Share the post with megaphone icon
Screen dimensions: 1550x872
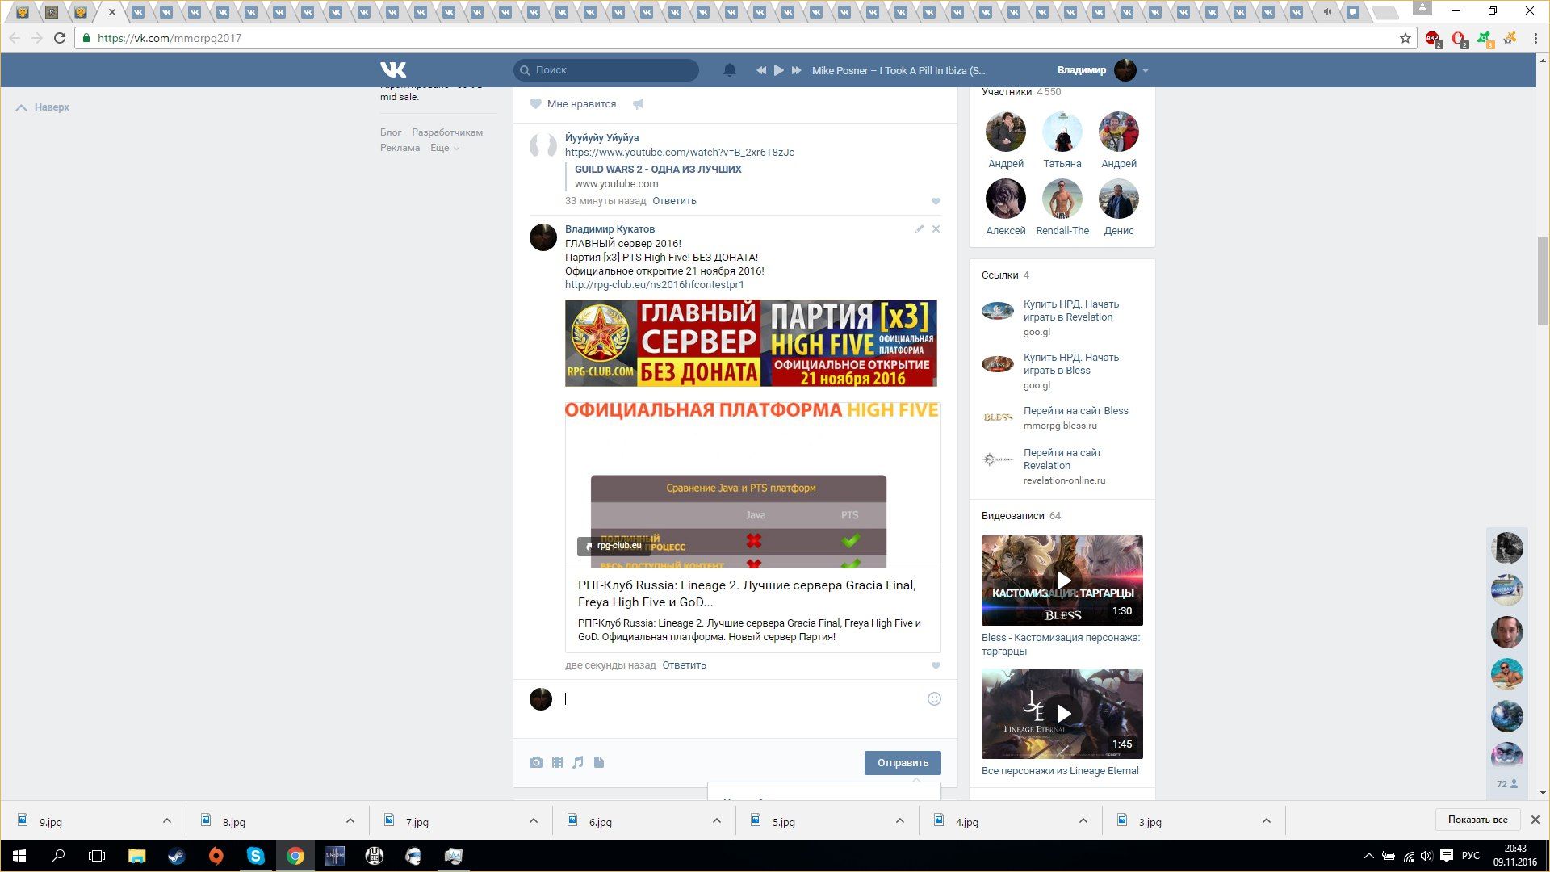(x=639, y=104)
